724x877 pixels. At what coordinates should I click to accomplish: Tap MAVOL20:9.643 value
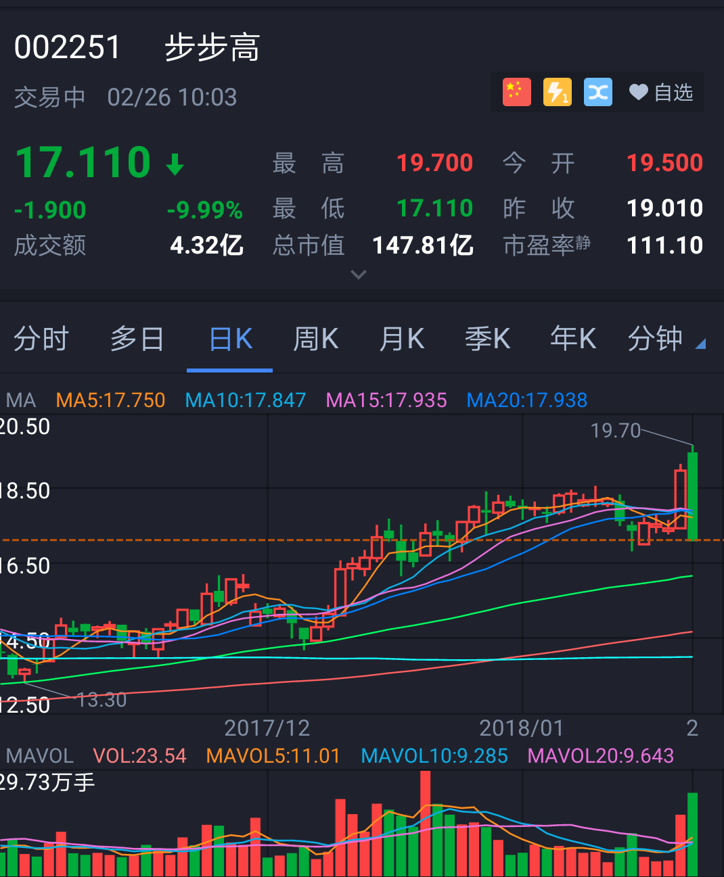601,756
